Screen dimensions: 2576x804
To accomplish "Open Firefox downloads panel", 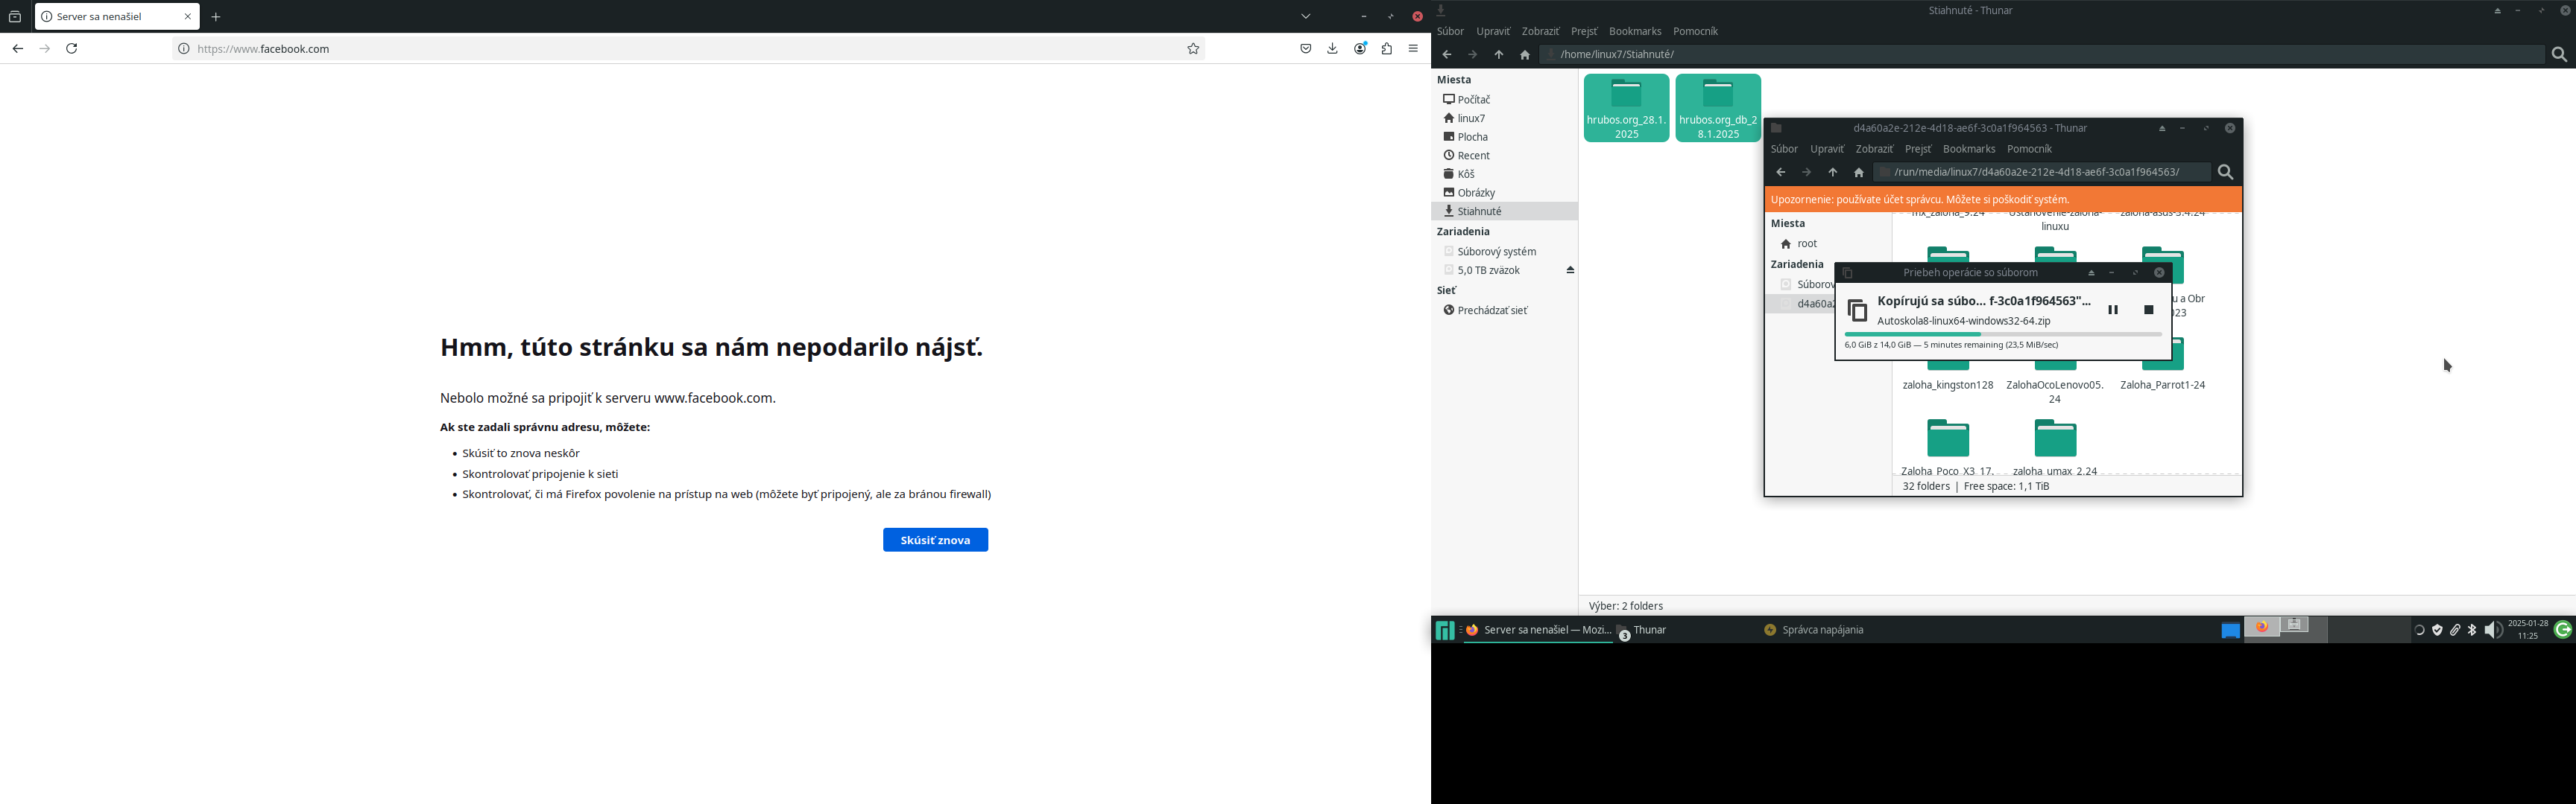I will click(1332, 49).
